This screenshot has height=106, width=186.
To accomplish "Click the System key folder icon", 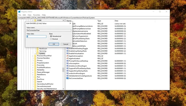I will [x=38, y=53].
